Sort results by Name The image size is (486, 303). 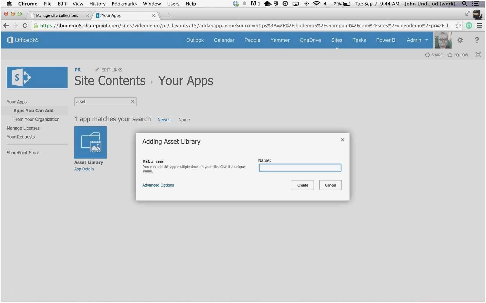pos(184,120)
